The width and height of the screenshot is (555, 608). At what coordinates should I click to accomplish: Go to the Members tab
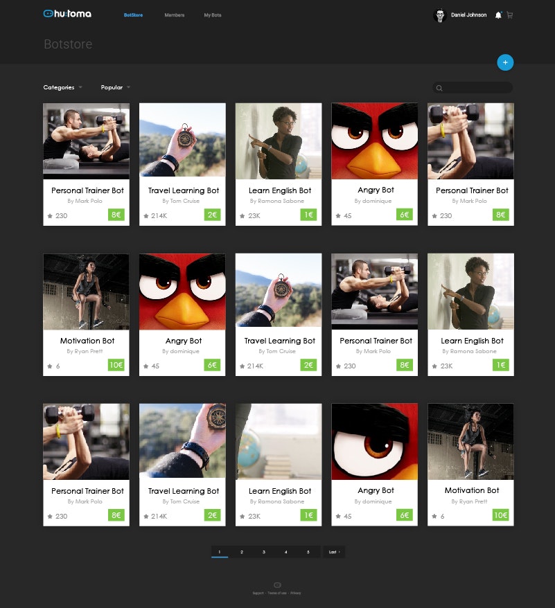point(175,15)
